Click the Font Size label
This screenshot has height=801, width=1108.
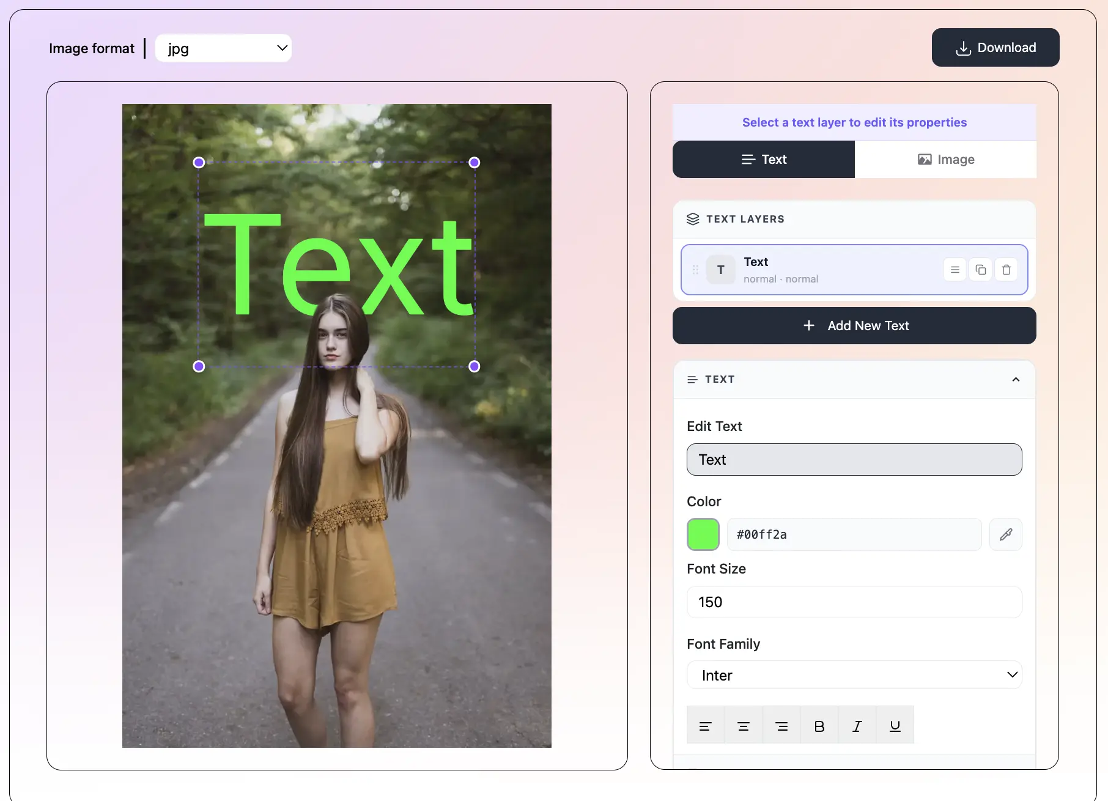point(716,569)
